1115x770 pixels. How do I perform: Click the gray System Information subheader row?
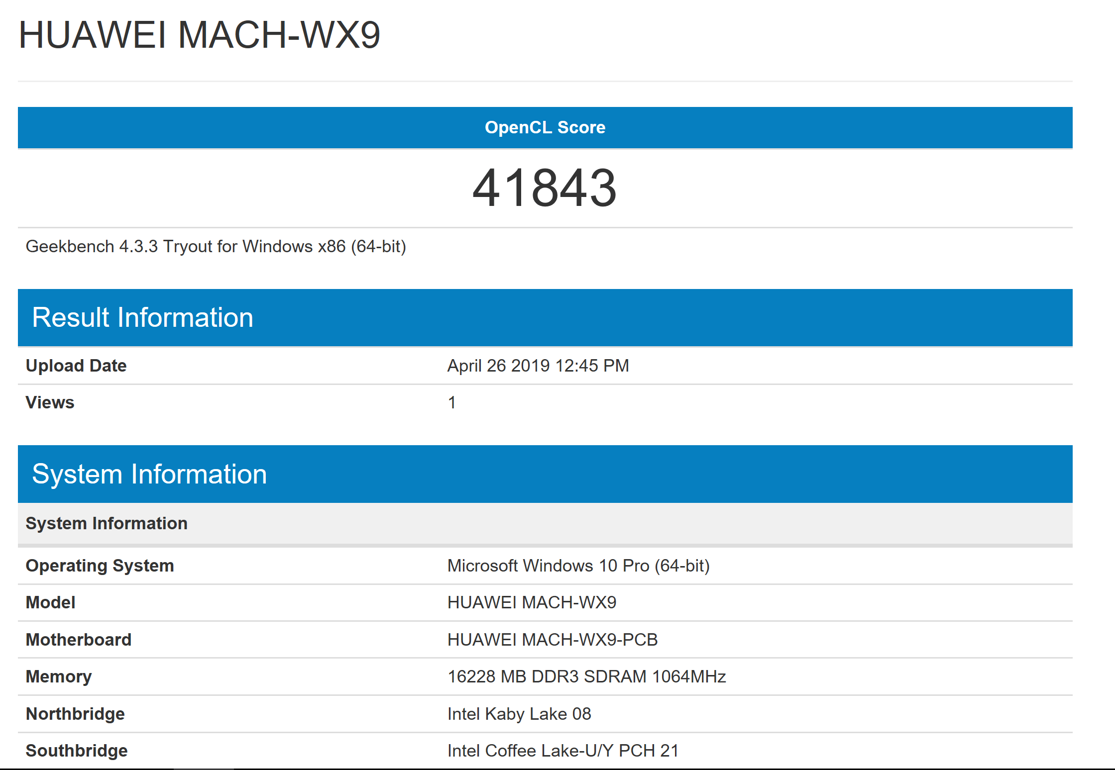[107, 523]
